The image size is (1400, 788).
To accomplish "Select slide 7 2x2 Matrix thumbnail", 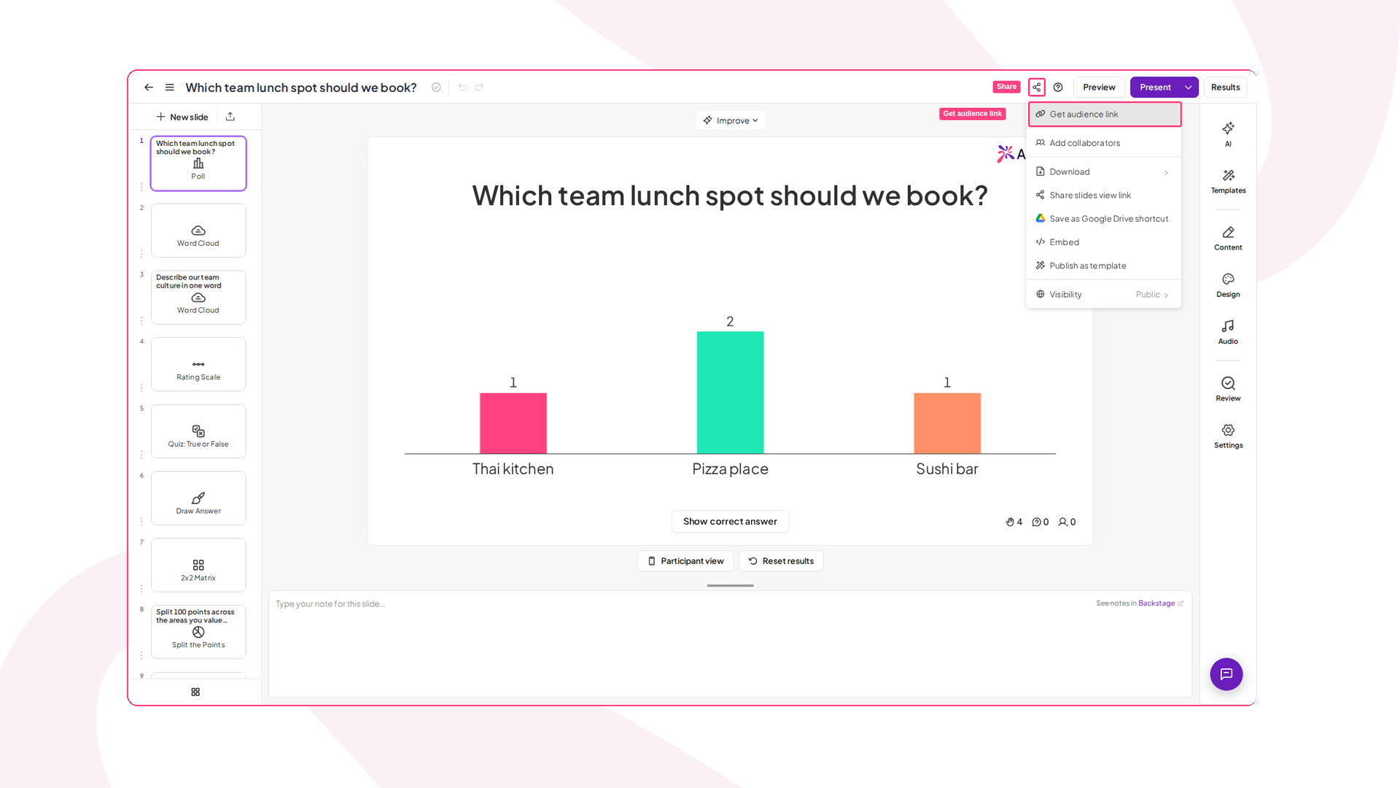I will 198,565.
